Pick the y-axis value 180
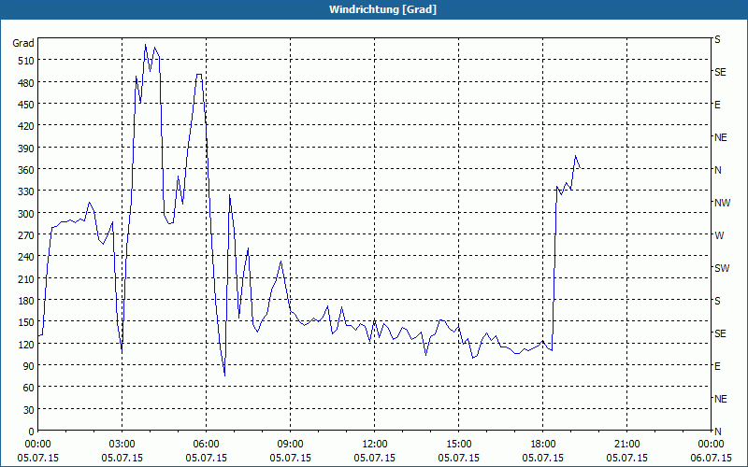The height and width of the screenshot is (467, 748). pyautogui.click(x=26, y=301)
